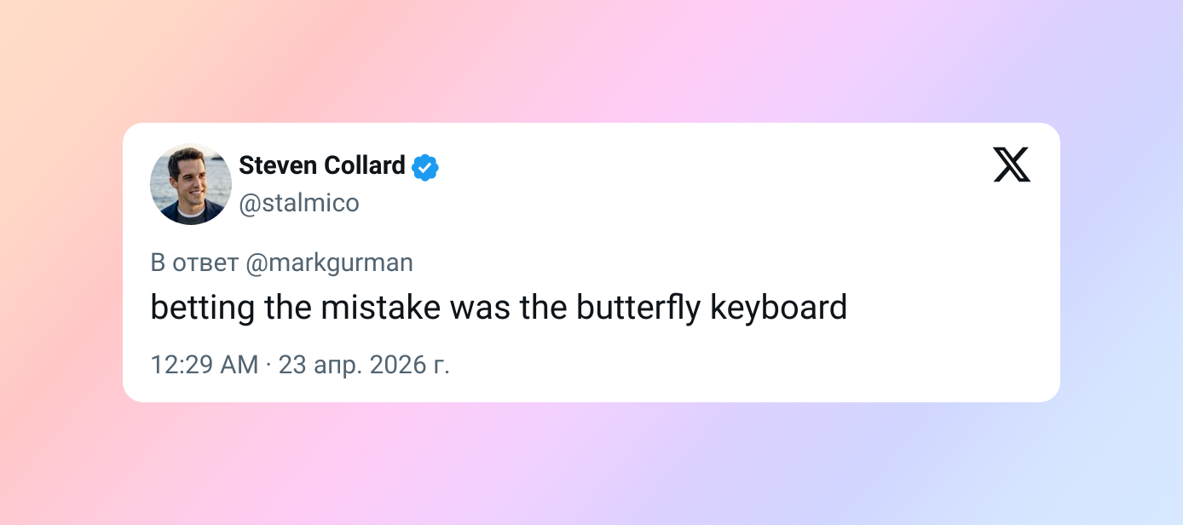Click the X logo on the tweet card
This screenshot has height=525, width=1183.
[x=1011, y=164]
